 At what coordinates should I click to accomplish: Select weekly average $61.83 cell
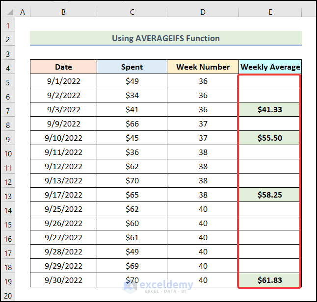pyautogui.click(x=270, y=280)
